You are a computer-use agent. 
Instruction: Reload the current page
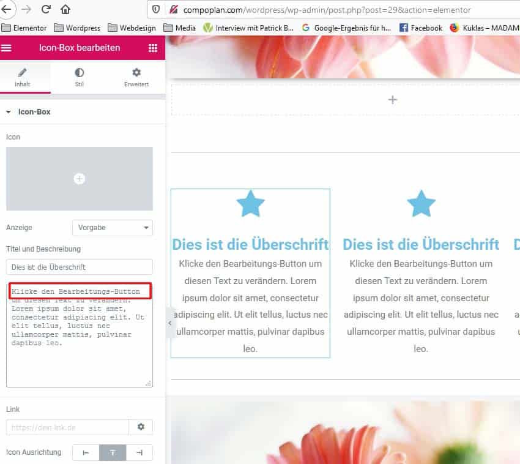(x=46, y=9)
